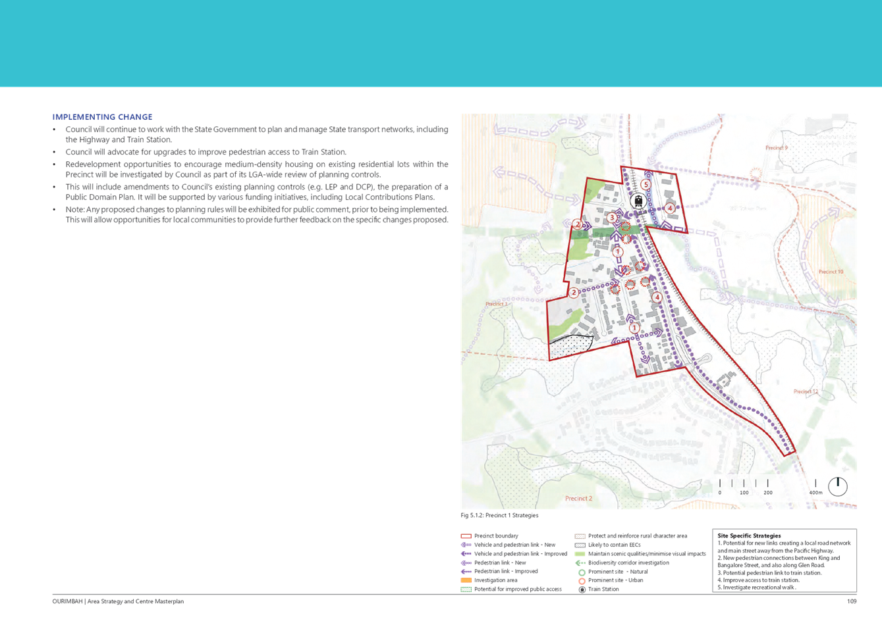Click the train station icon on the map
Screen dimensions: 882x623
(x=637, y=201)
